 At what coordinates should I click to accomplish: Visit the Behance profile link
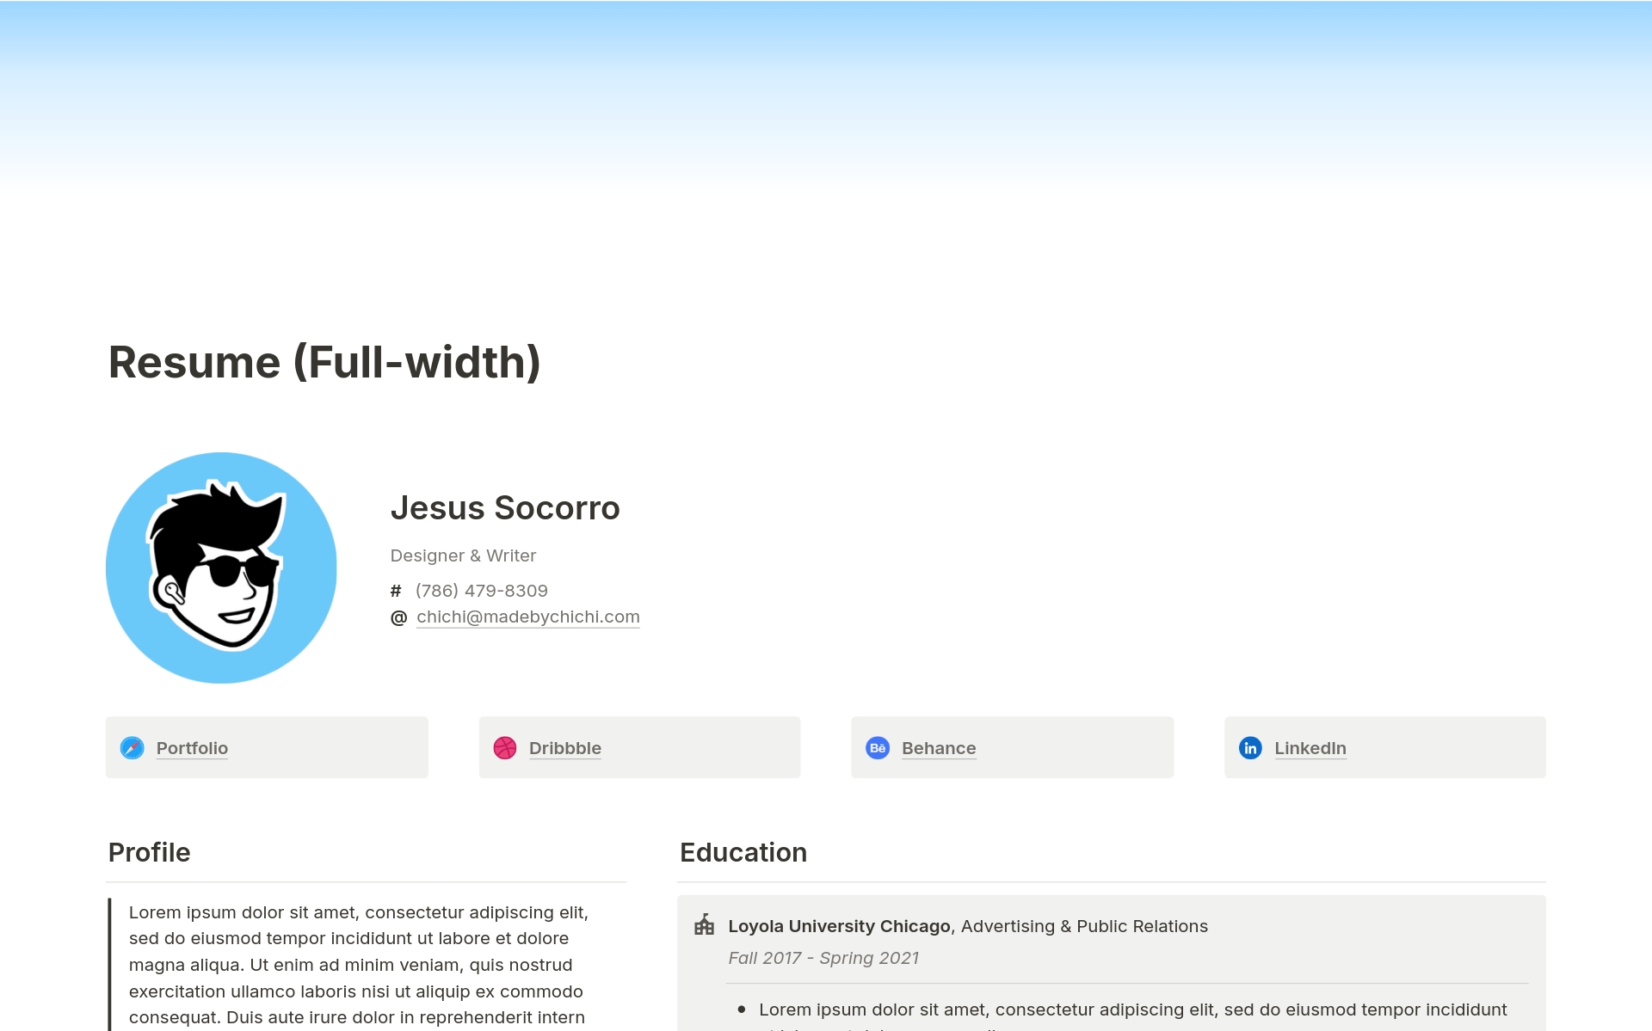pyautogui.click(x=939, y=748)
